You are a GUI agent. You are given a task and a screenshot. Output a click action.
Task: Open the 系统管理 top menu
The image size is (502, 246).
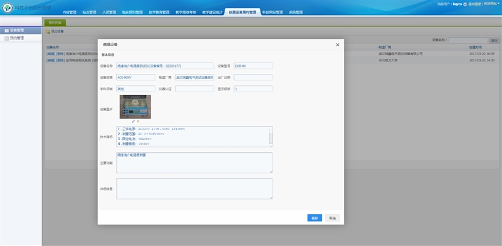click(x=296, y=12)
